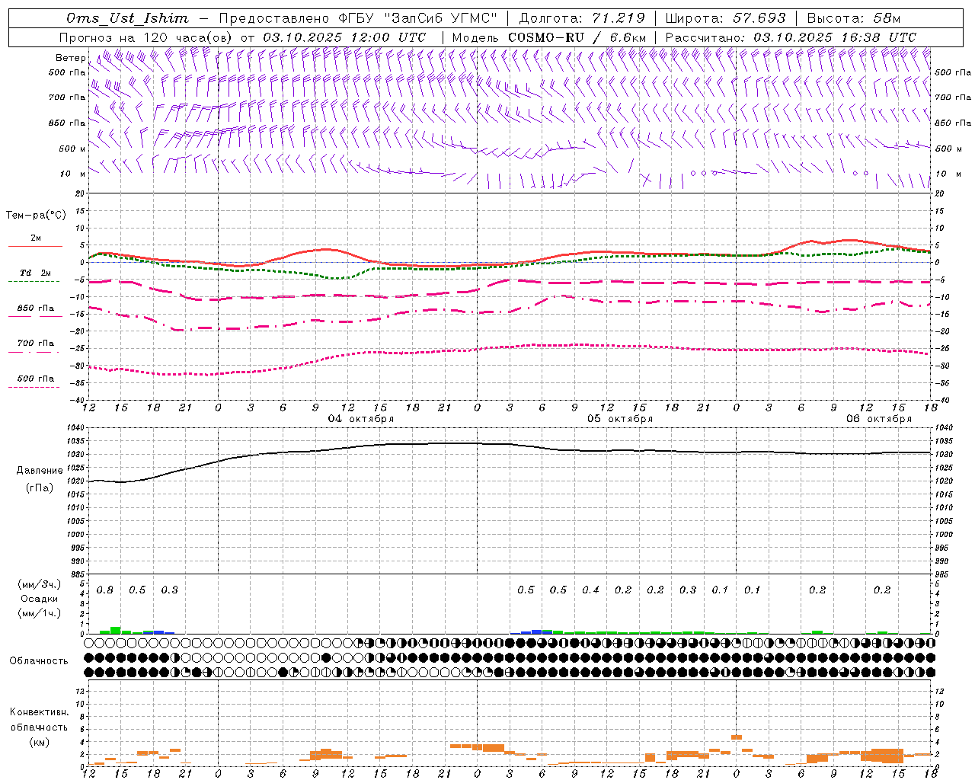Click the 05 октября date marker
The image size is (975, 780).
click(620, 419)
